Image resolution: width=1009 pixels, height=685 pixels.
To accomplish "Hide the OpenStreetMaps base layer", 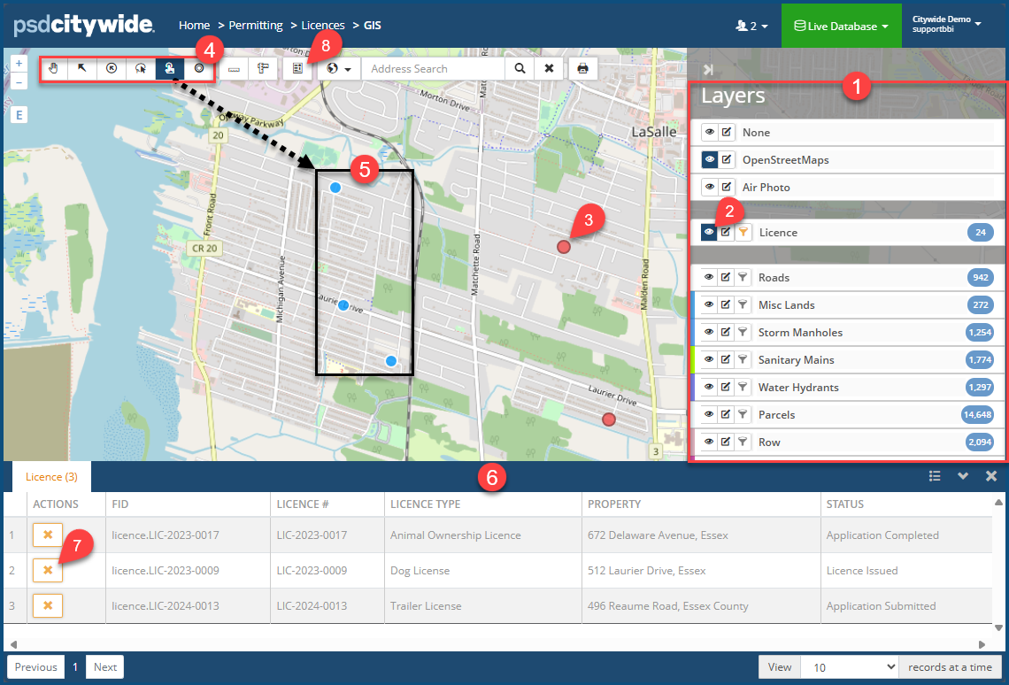I will tap(709, 160).
